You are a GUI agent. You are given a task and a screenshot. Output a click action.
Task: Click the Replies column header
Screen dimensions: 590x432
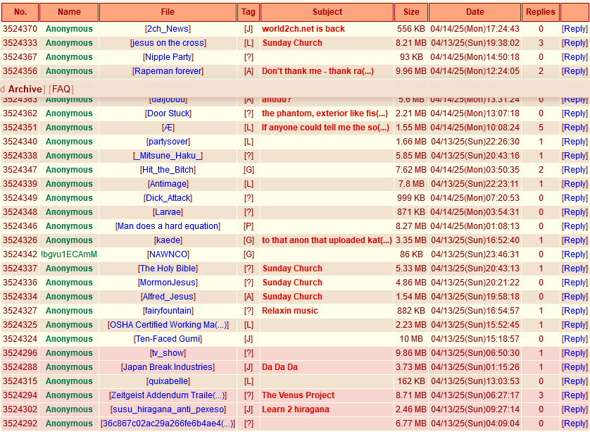point(540,12)
